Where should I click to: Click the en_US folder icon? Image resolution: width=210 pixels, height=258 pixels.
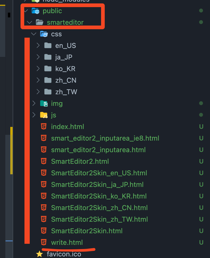pyautogui.click(x=48, y=45)
